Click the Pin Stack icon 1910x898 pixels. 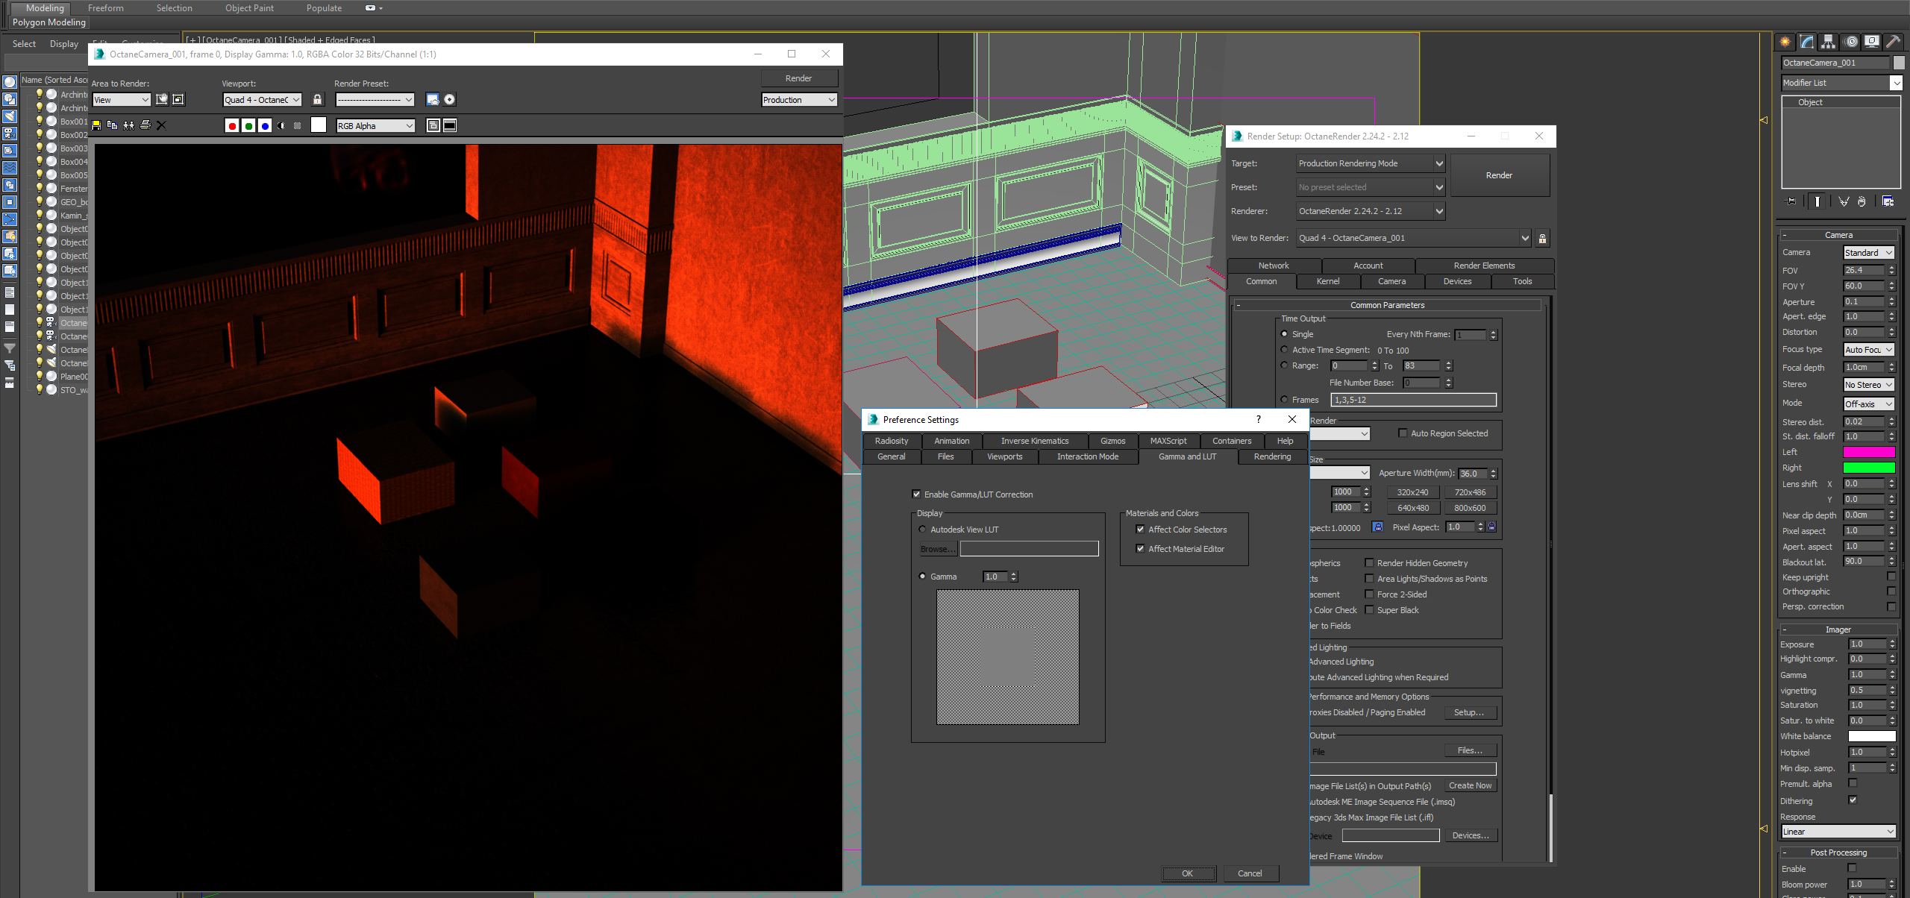point(1791,201)
